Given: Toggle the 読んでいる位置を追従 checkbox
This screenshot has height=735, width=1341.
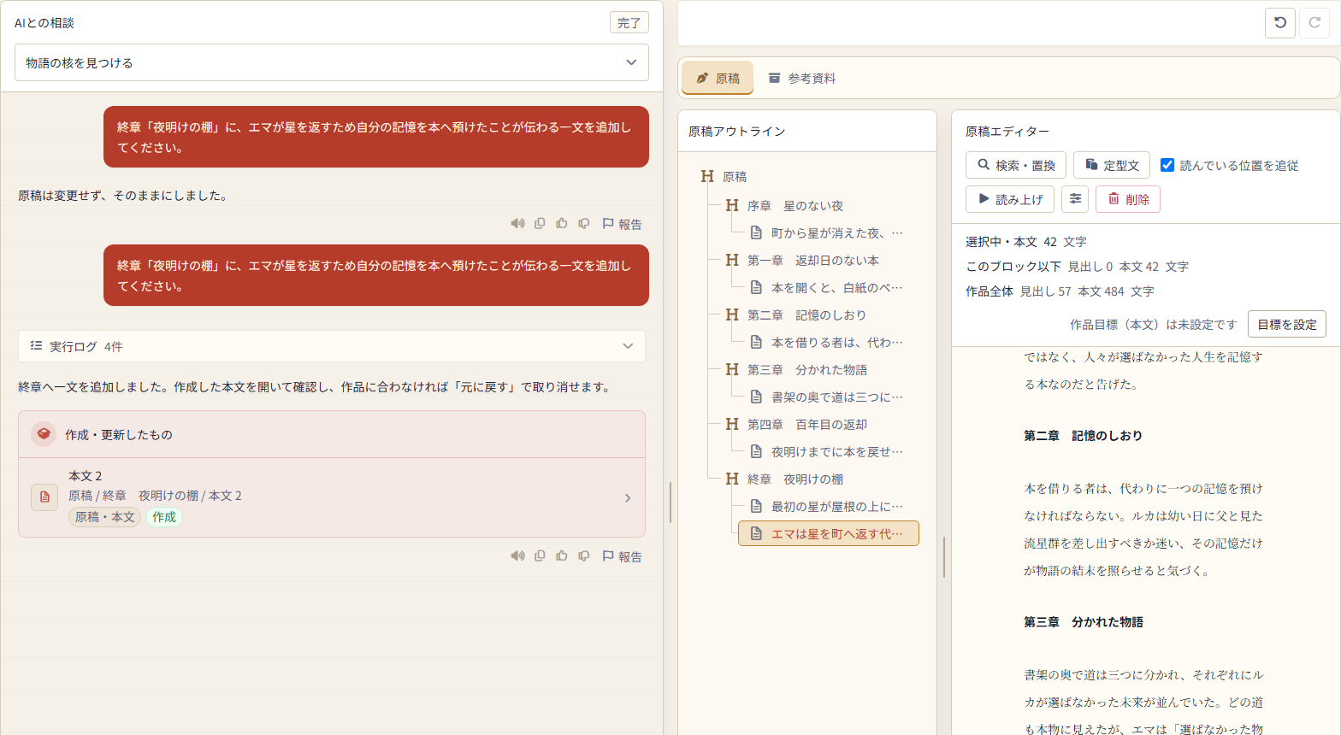Looking at the screenshot, I should [x=1167, y=165].
